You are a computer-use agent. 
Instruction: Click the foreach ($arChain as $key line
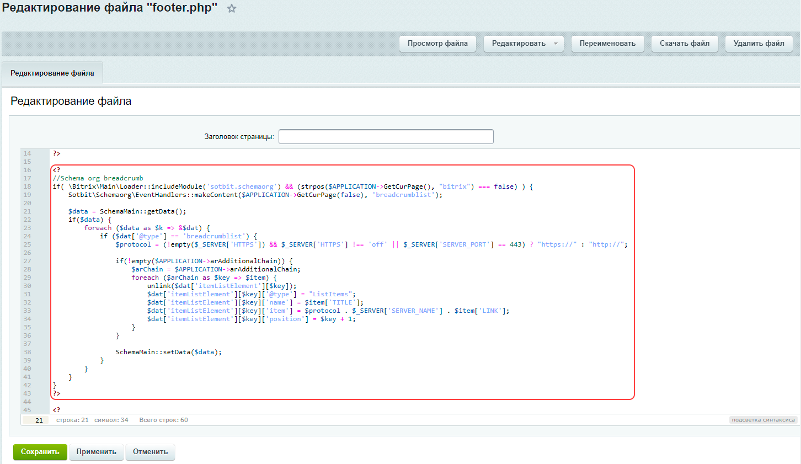(204, 278)
